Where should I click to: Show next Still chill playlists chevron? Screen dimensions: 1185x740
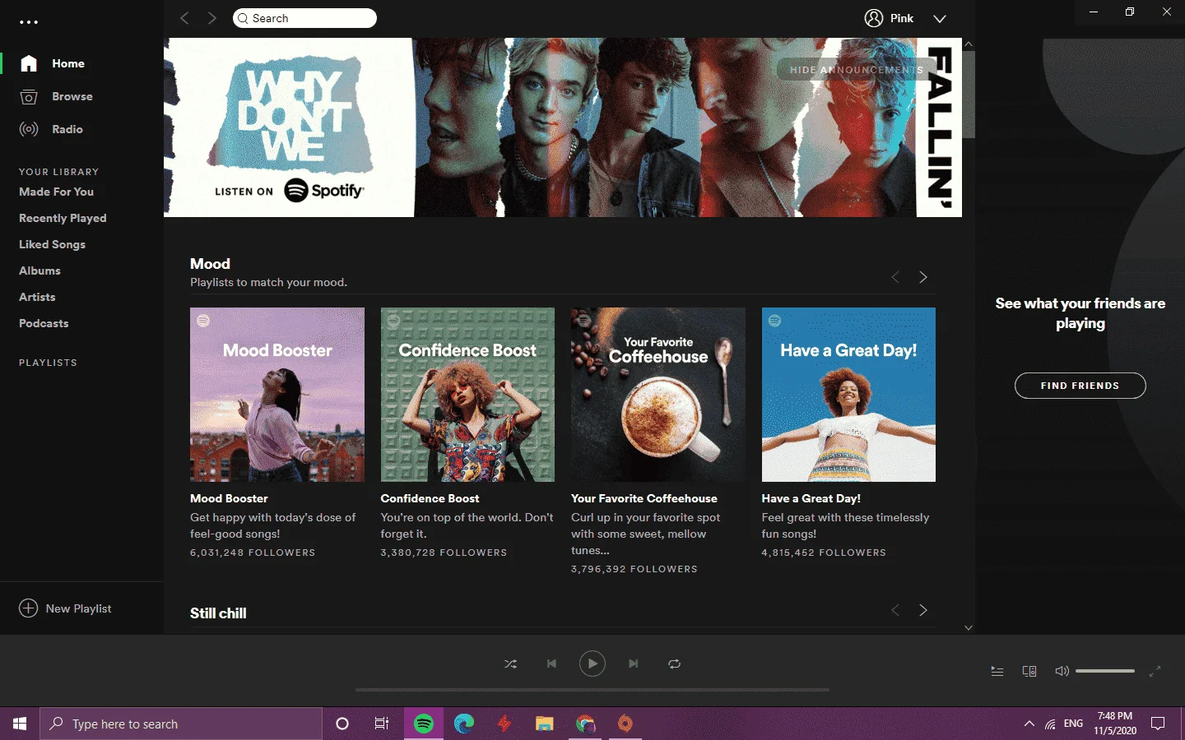[x=922, y=610]
